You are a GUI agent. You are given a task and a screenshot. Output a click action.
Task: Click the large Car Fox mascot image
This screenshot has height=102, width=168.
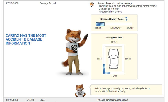point(74,52)
